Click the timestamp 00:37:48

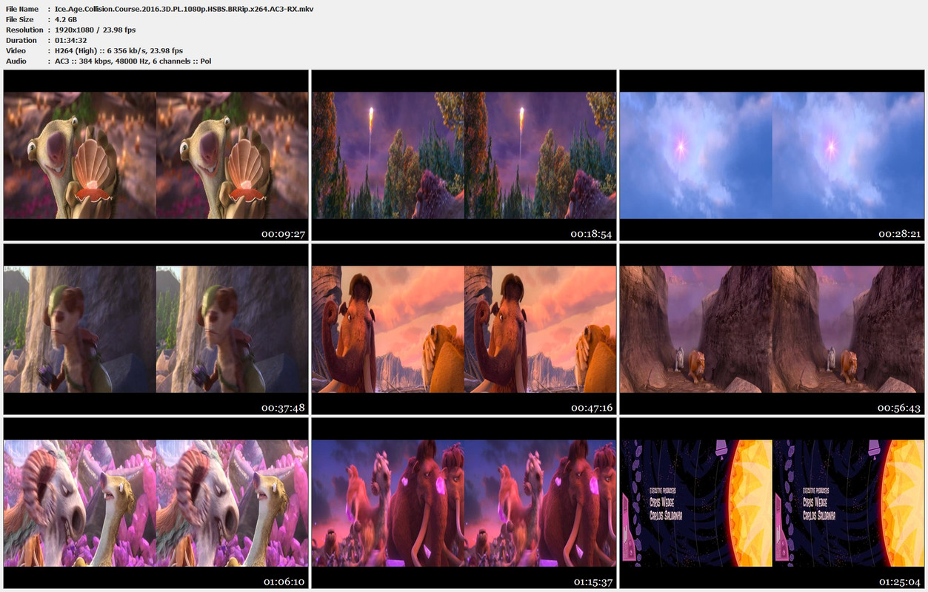click(283, 408)
